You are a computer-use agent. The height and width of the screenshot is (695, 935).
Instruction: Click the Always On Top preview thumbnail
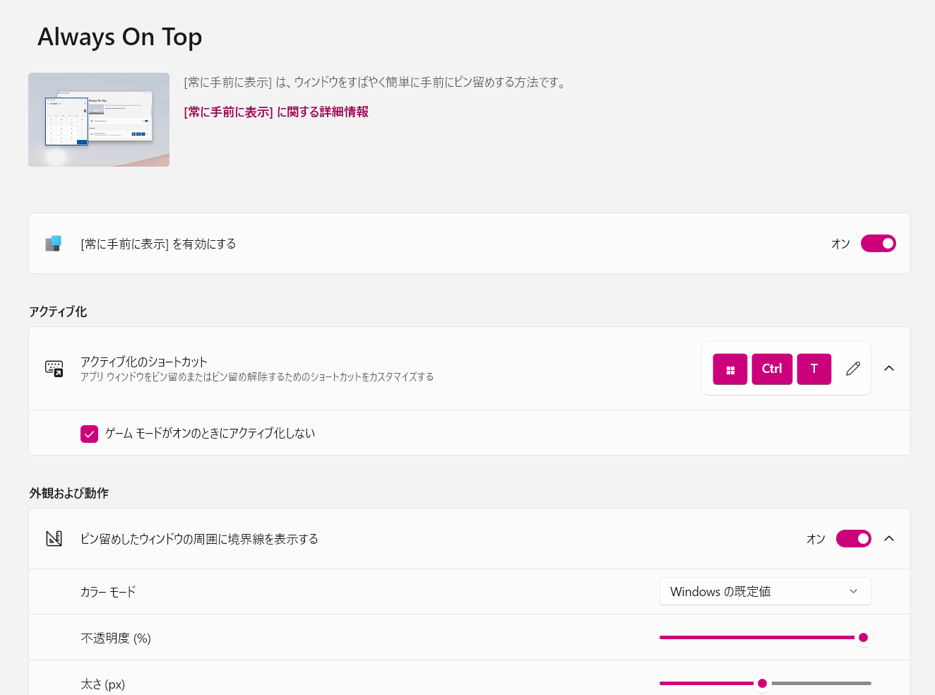(99, 120)
